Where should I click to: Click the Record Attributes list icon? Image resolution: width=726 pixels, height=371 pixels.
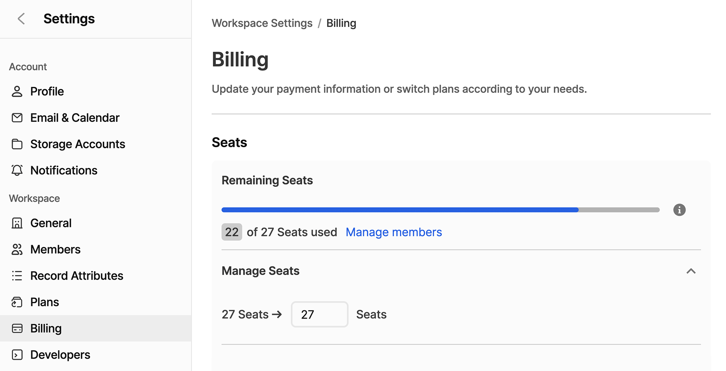coord(17,276)
